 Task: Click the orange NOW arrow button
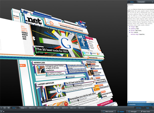click(x=23, y=66)
